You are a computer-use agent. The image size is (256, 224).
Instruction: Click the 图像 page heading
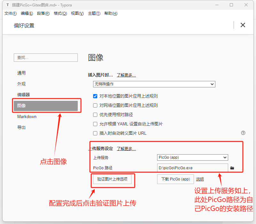(x=96, y=58)
